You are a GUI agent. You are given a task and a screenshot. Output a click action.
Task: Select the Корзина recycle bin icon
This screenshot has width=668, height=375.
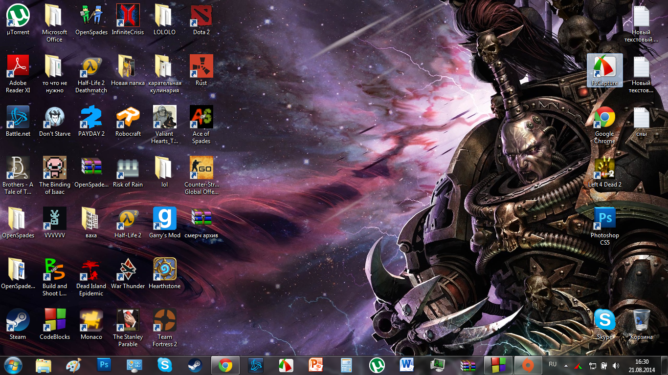click(x=641, y=321)
